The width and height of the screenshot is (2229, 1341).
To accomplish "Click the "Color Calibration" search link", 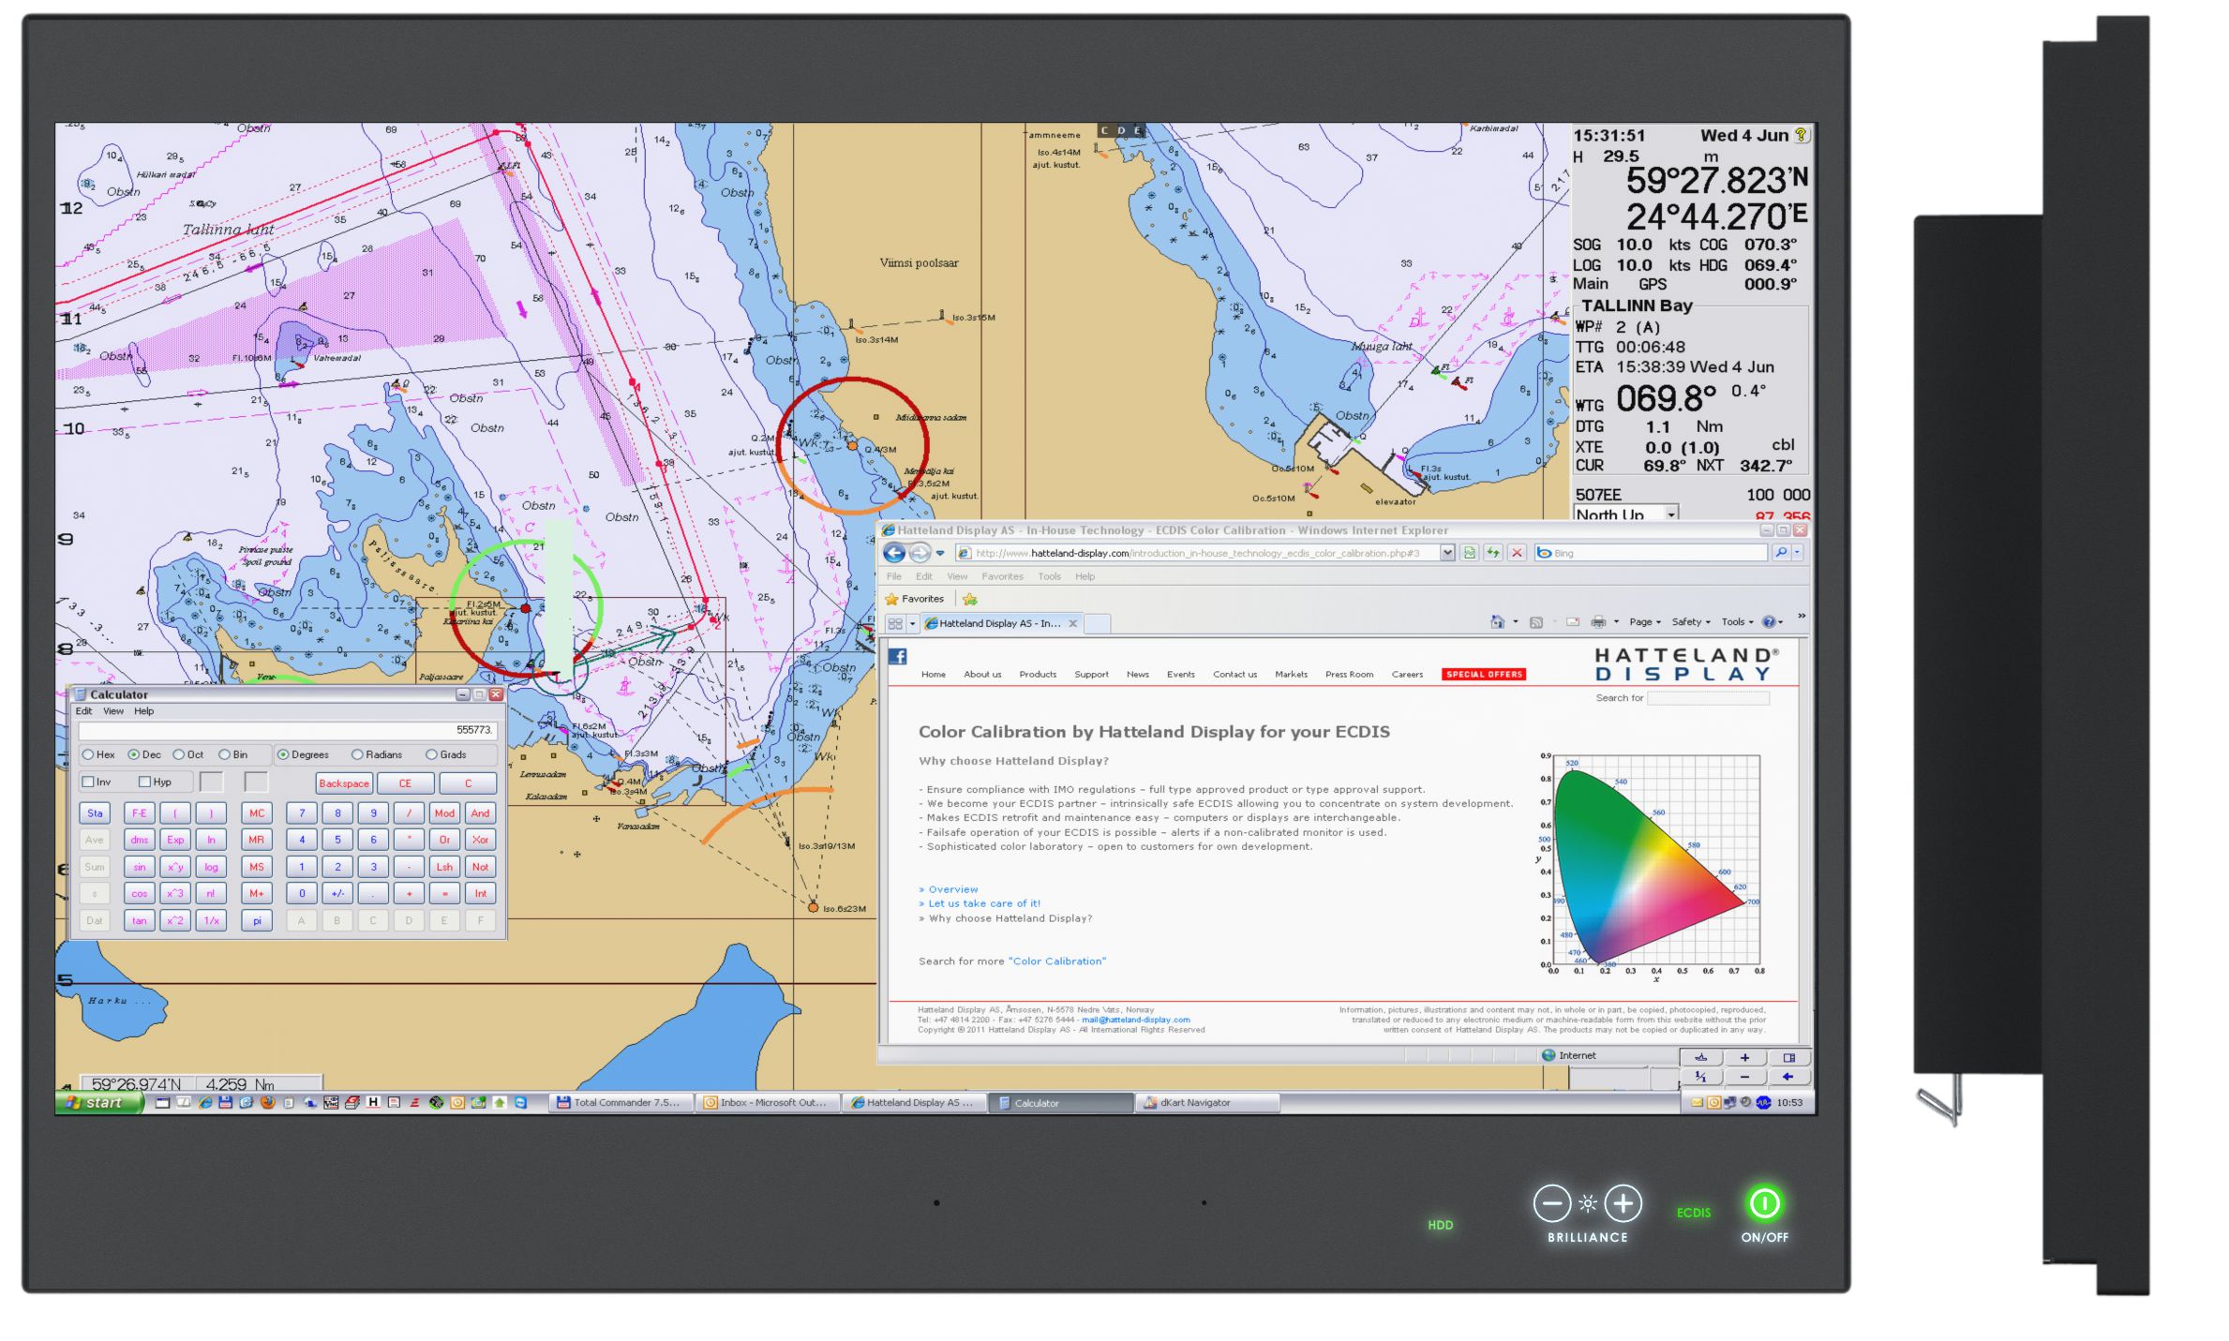I will [1057, 961].
